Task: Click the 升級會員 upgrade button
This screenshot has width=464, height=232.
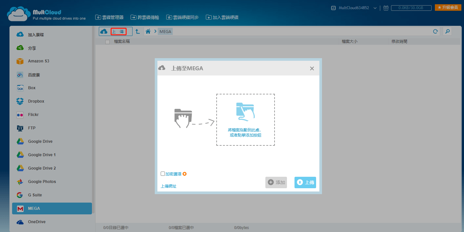Action: 448,8
